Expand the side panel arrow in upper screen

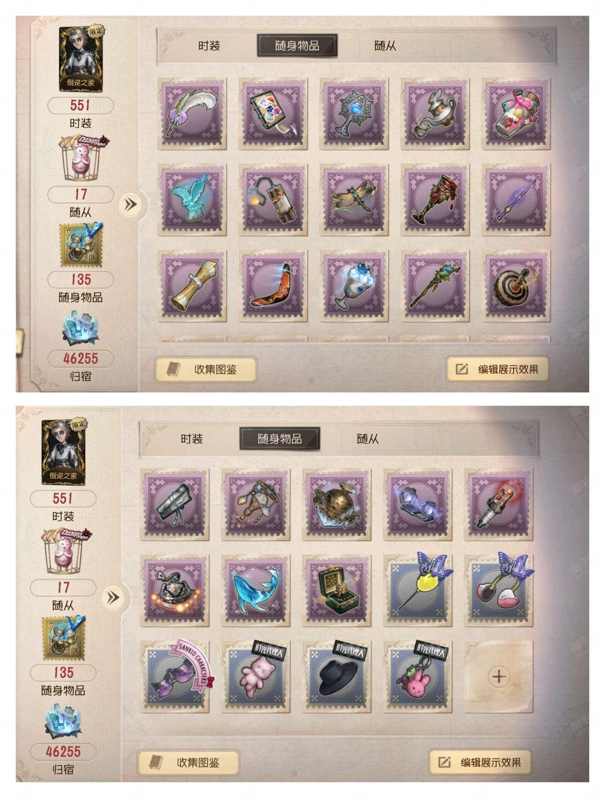coord(131,204)
